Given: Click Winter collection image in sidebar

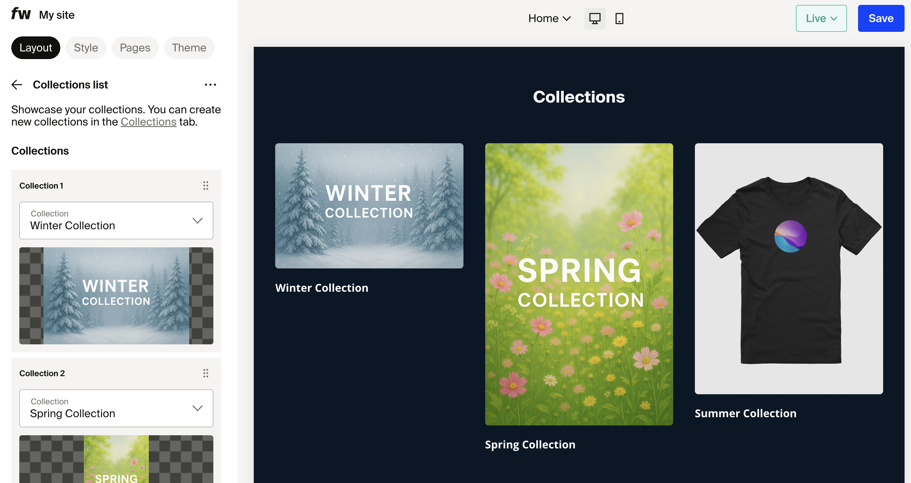Looking at the screenshot, I should (116, 296).
